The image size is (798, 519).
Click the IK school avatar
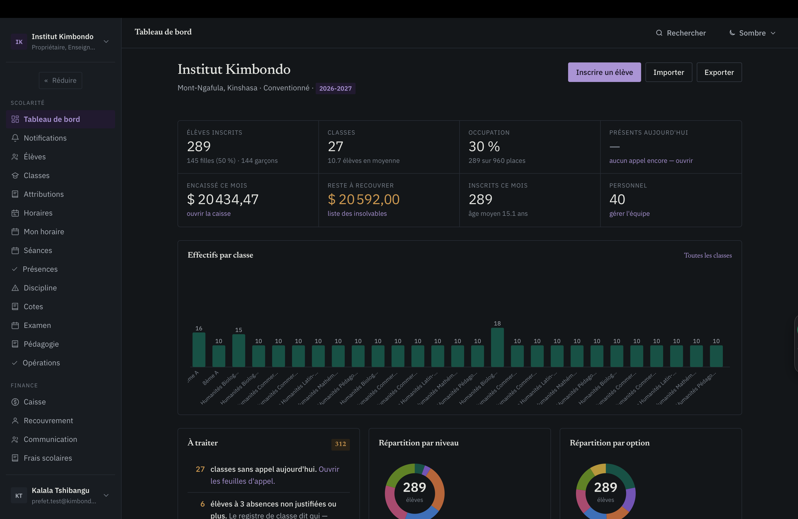[x=19, y=42]
